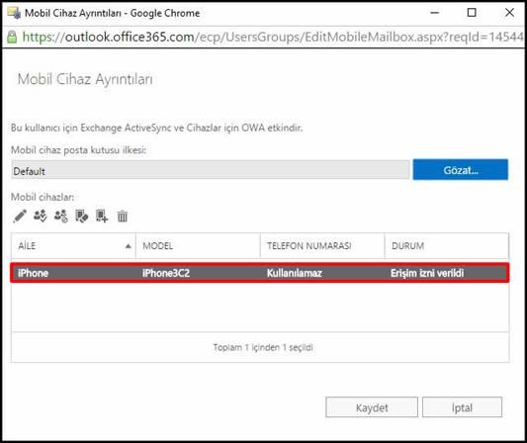527x443 pixels.
Task: Click the sort arrow in AİLE column
Action: pyautogui.click(x=129, y=246)
